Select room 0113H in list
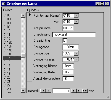Image resolution: width=111 pixels, height=100 pixels. coord(12,46)
